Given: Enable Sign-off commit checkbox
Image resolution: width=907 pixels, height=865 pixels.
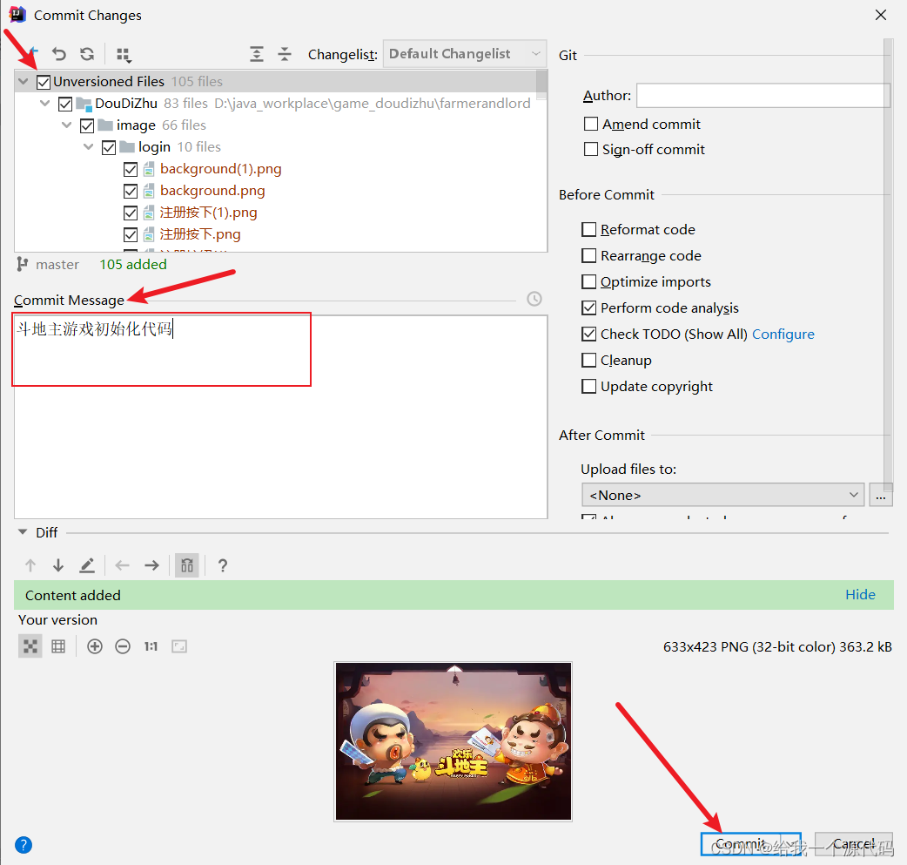Looking at the screenshot, I should [x=590, y=149].
